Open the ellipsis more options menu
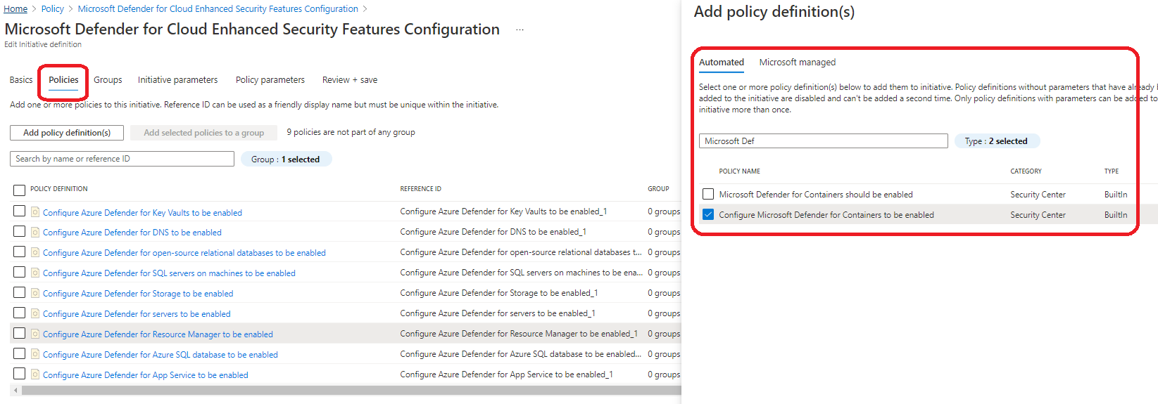This screenshot has width=1158, height=404. pyautogui.click(x=520, y=30)
